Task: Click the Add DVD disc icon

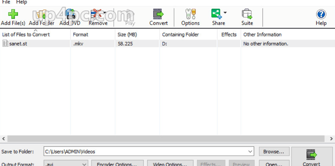Action: (70, 14)
